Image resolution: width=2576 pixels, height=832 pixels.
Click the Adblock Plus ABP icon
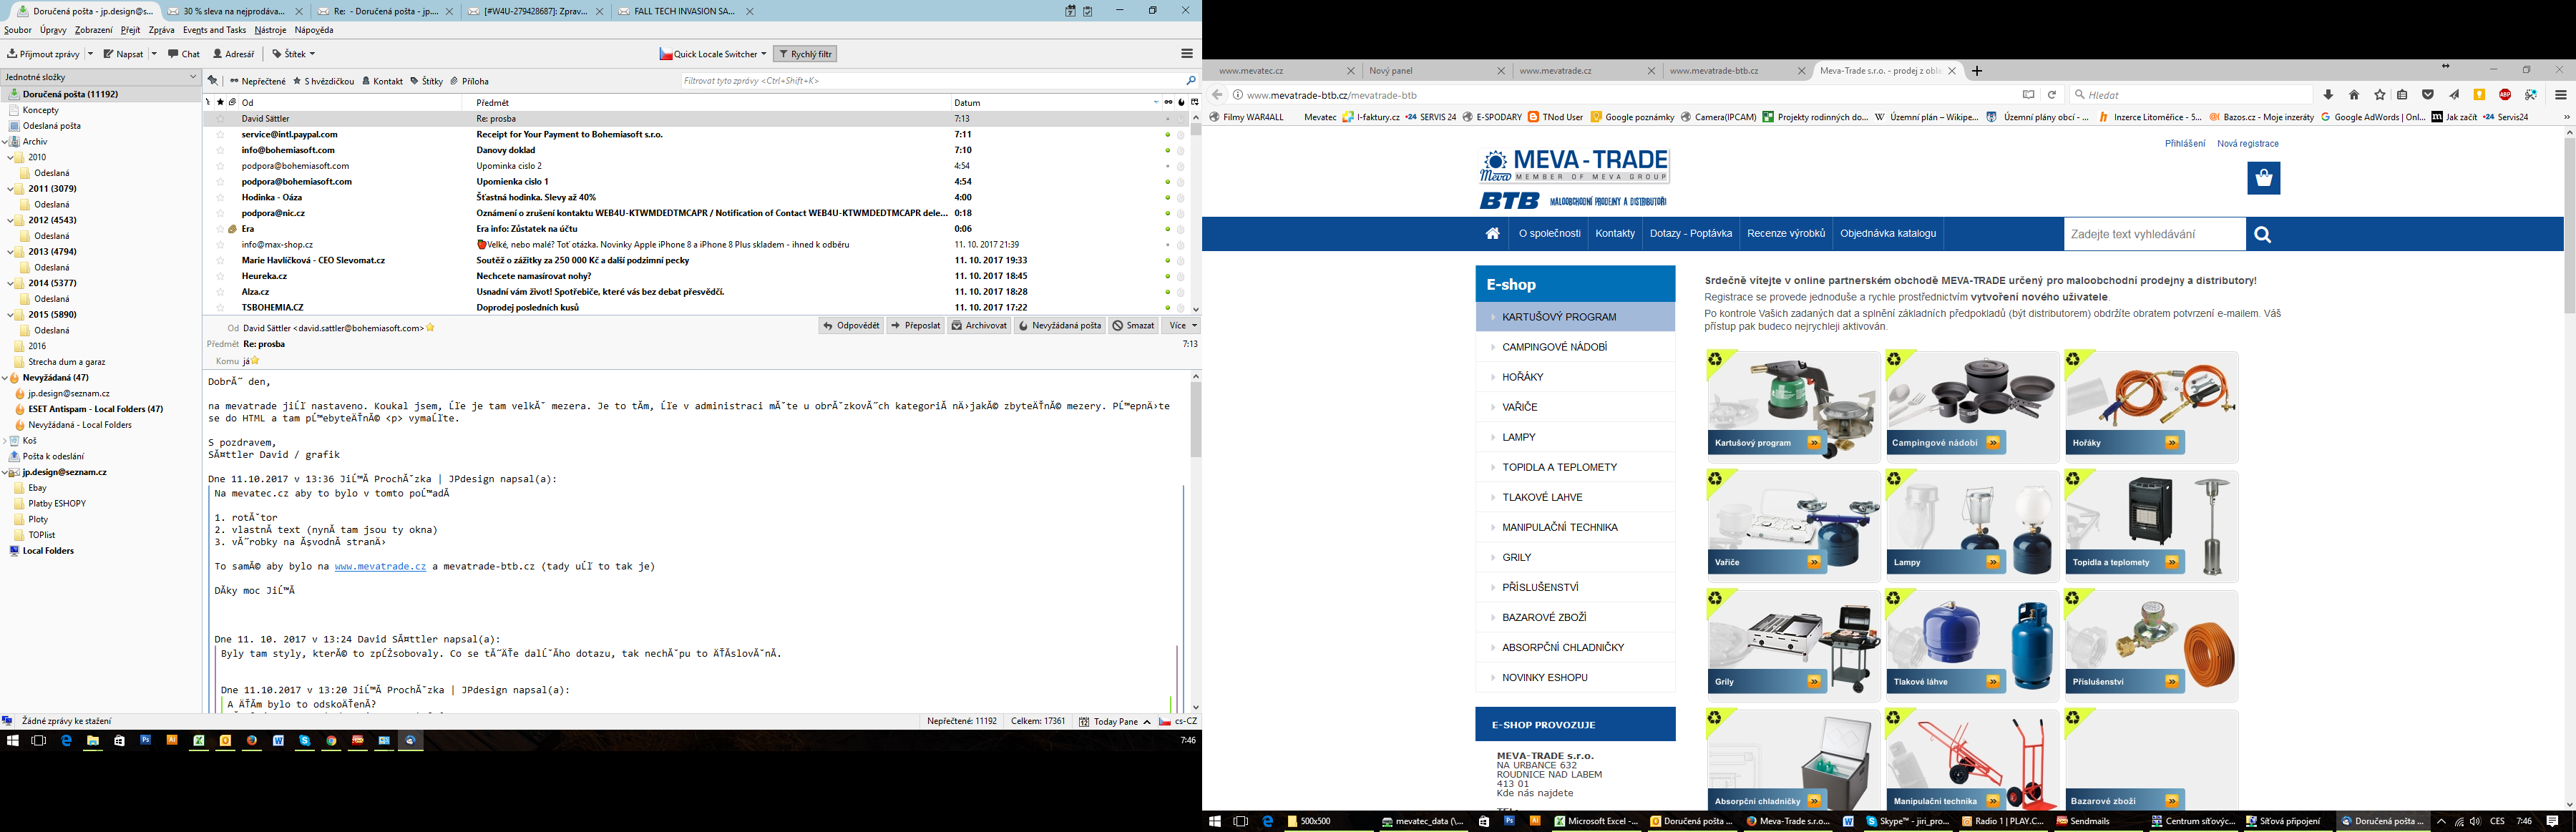2505,95
